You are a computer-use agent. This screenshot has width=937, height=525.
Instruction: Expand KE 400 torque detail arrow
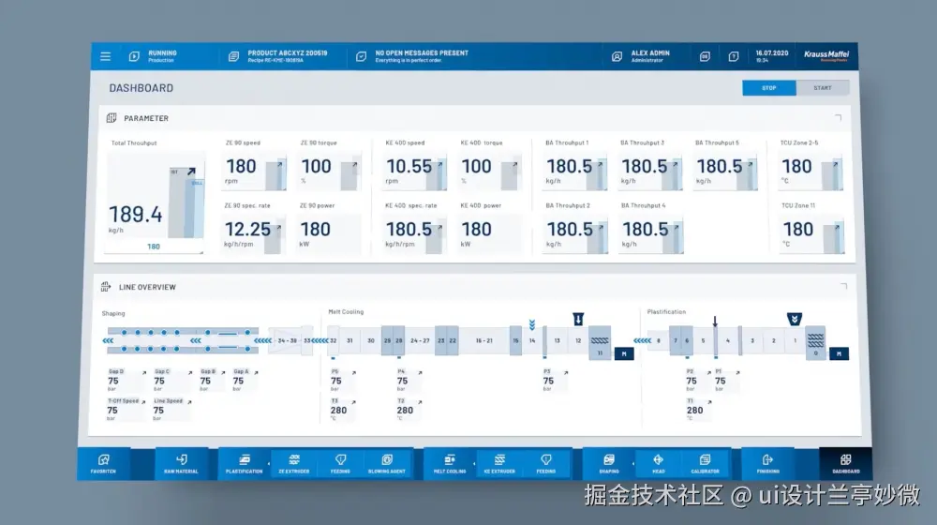point(514,164)
